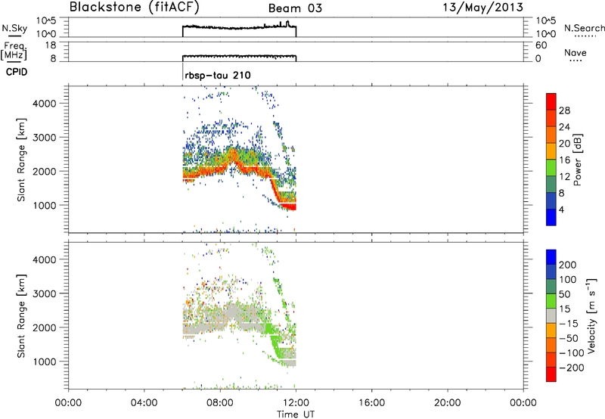Click the Power [dB] axis title
605x419 pixels.
pyautogui.click(x=577, y=160)
